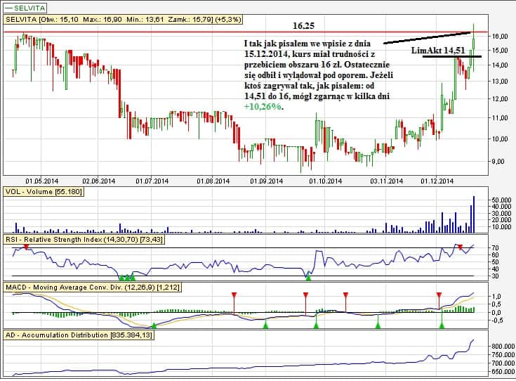Click leftmost red sell arrow in MACD panel
516x381 pixels.
[234, 295]
